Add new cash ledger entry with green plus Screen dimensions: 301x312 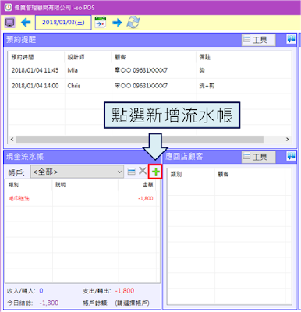pyautogui.click(x=155, y=172)
